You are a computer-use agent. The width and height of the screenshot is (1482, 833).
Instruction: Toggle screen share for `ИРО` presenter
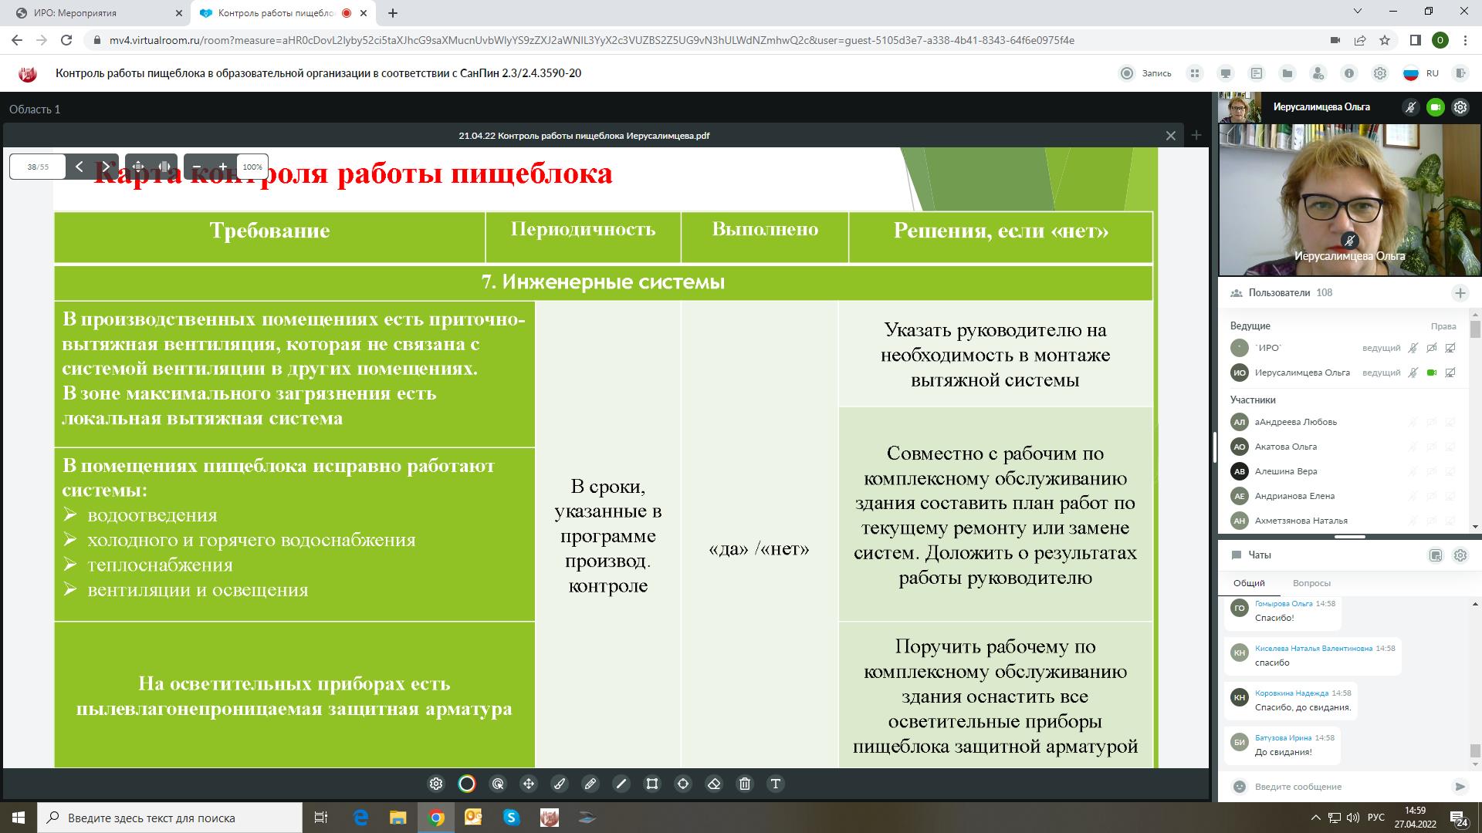click(1450, 348)
